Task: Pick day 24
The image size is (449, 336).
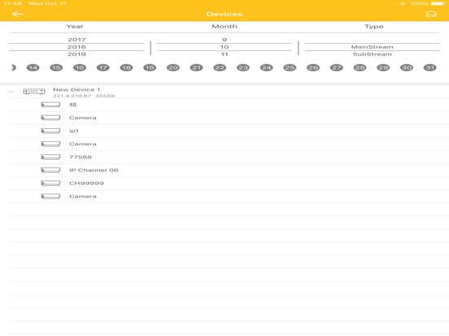Action: [266, 67]
